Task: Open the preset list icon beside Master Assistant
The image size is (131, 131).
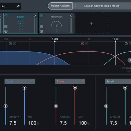Action: click(76, 6)
